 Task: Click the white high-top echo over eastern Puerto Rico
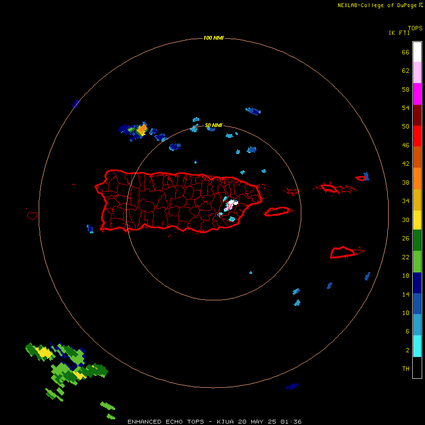click(x=231, y=204)
